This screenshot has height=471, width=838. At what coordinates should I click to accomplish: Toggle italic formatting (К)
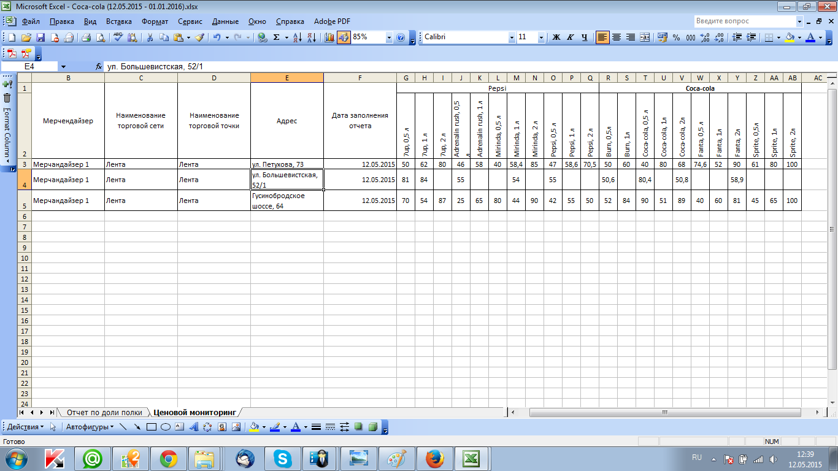[x=570, y=37]
